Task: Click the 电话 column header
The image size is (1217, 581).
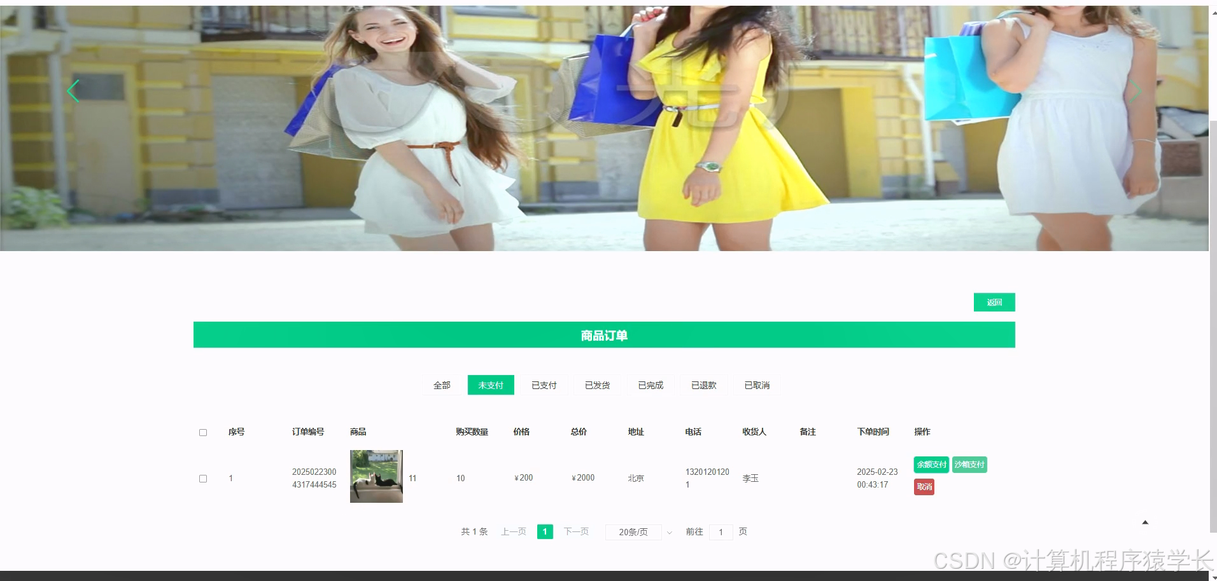Action: 693,432
